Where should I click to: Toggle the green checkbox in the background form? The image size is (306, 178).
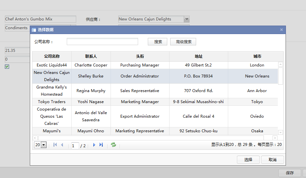7,66
